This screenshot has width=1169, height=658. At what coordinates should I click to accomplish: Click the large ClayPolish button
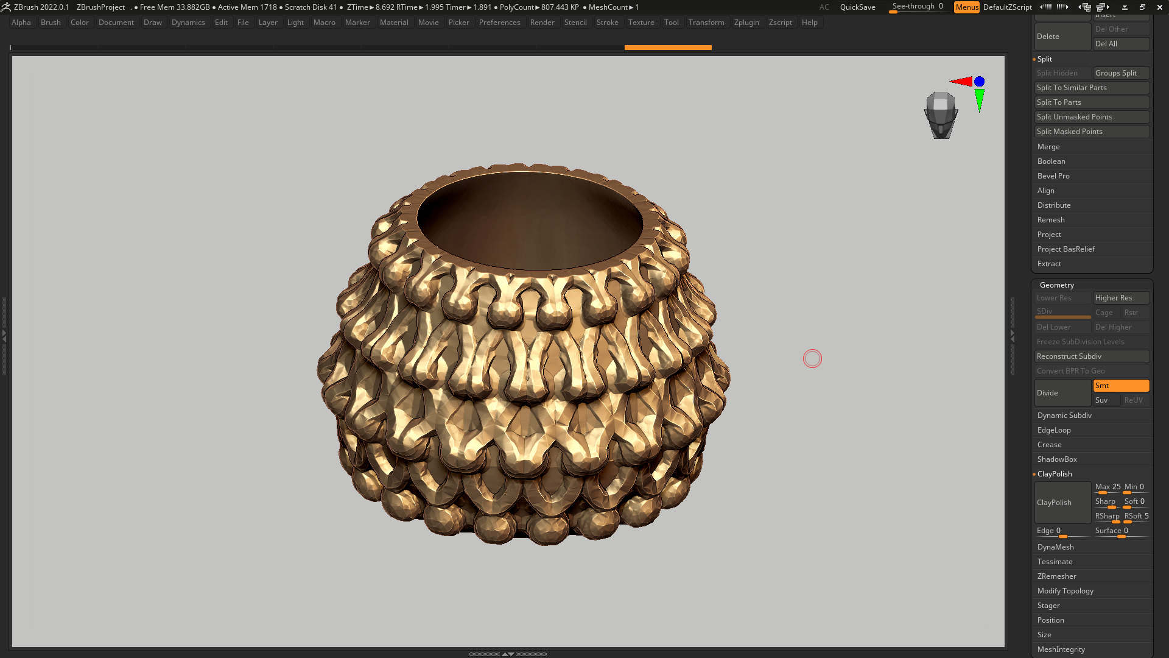[1062, 503]
